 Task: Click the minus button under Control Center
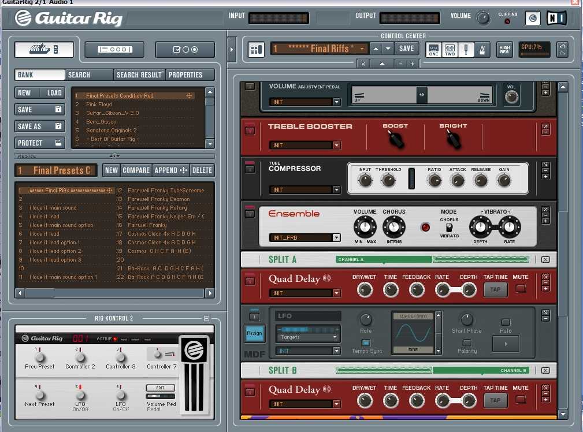point(400,64)
